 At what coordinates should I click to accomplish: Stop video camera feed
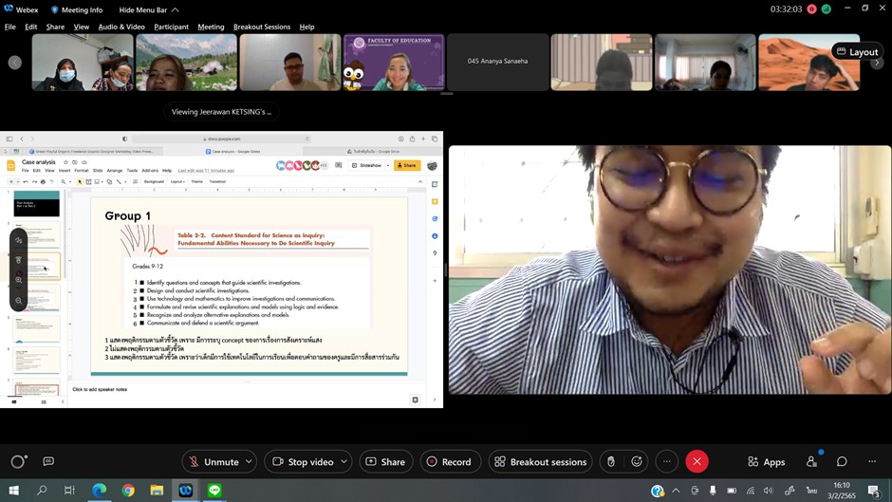[304, 461]
